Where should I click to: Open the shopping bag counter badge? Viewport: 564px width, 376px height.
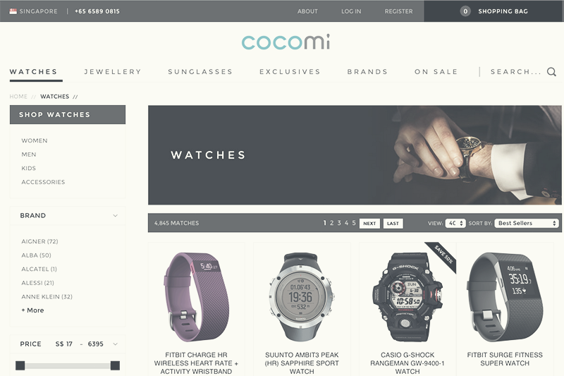click(465, 11)
